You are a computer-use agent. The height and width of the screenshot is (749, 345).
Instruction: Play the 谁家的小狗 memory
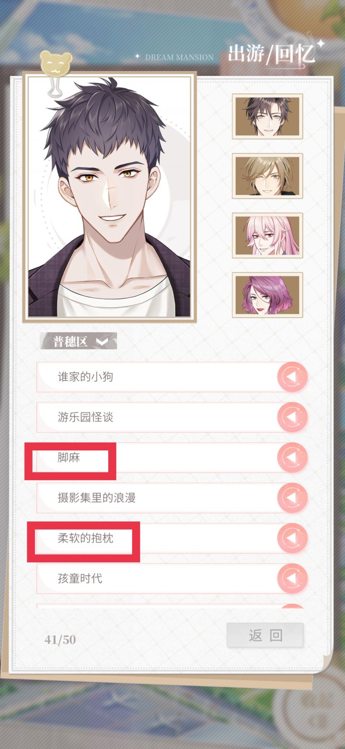point(292,377)
